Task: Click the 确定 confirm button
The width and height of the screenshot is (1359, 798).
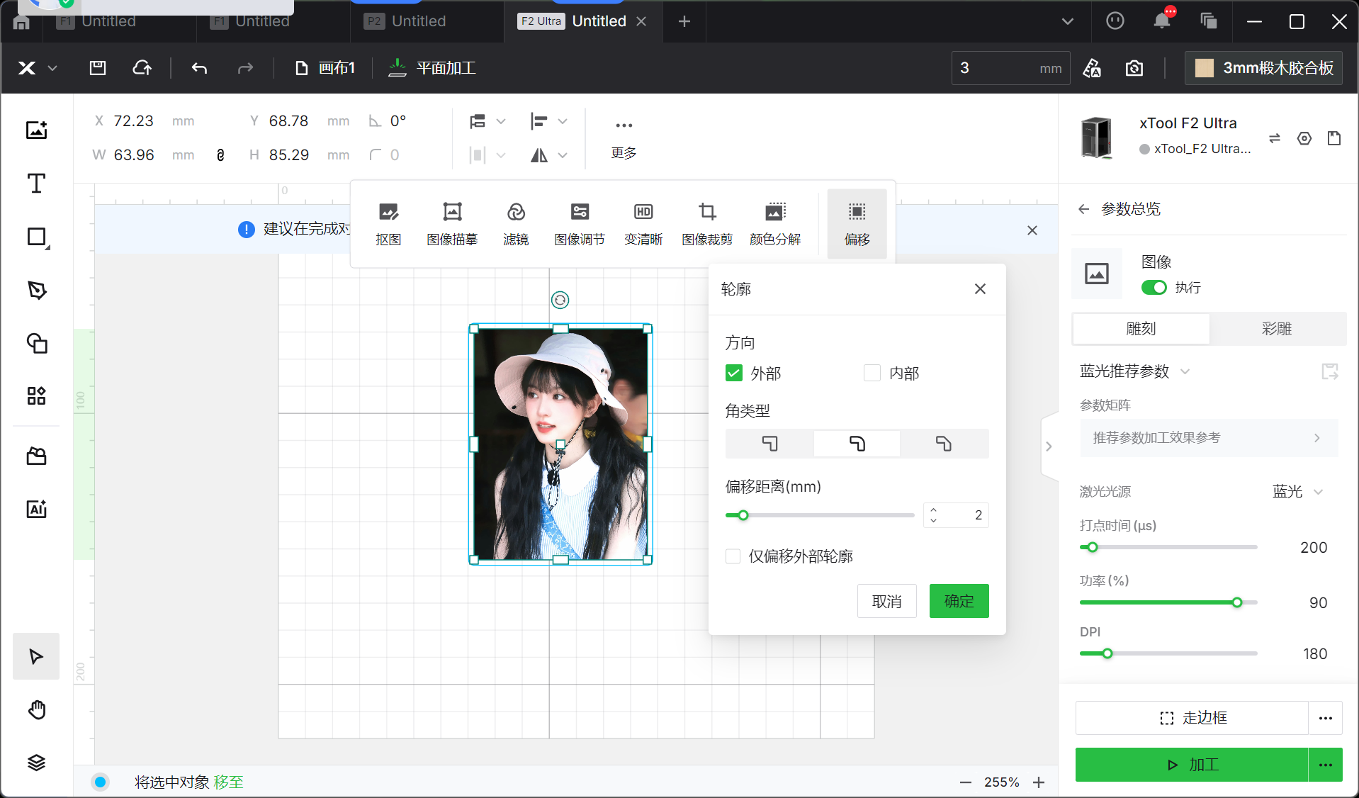Action: pyautogui.click(x=959, y=601)
